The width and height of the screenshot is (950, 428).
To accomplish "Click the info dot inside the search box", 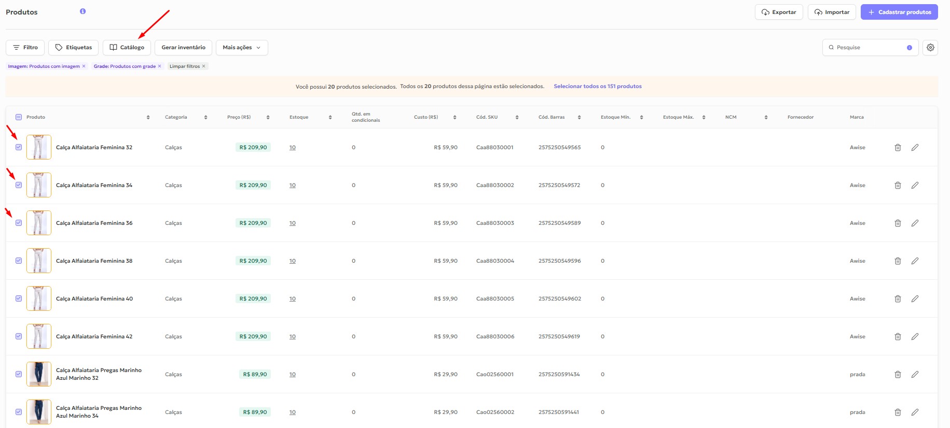I will [x=909, y=48].
